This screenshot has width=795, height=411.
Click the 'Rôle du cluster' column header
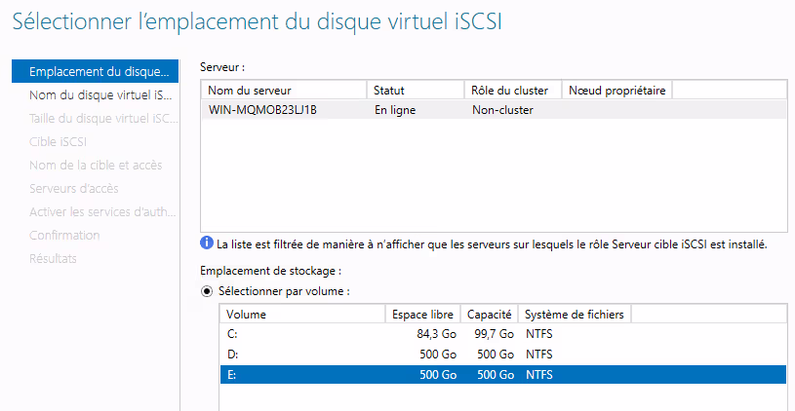[x=512, y=91]
